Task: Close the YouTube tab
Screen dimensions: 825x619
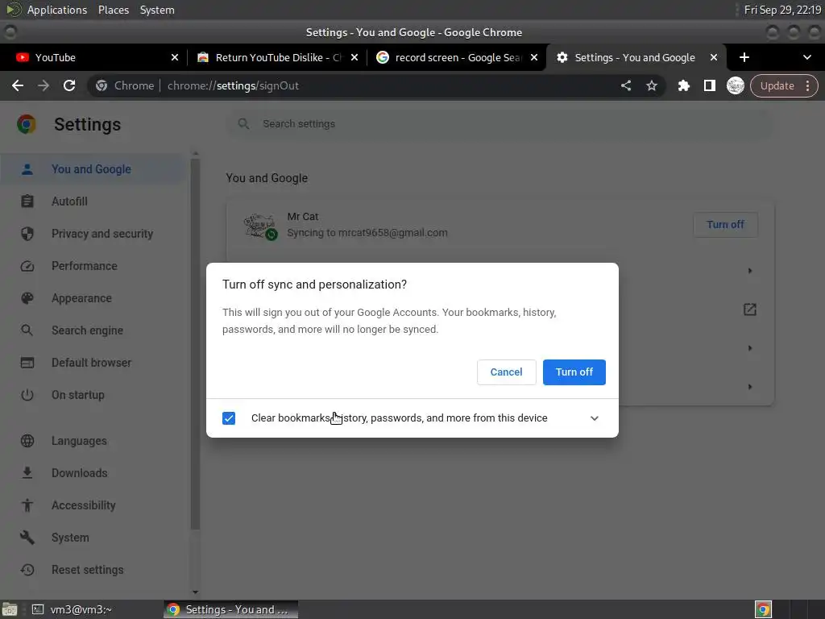Action: (175, 57)
